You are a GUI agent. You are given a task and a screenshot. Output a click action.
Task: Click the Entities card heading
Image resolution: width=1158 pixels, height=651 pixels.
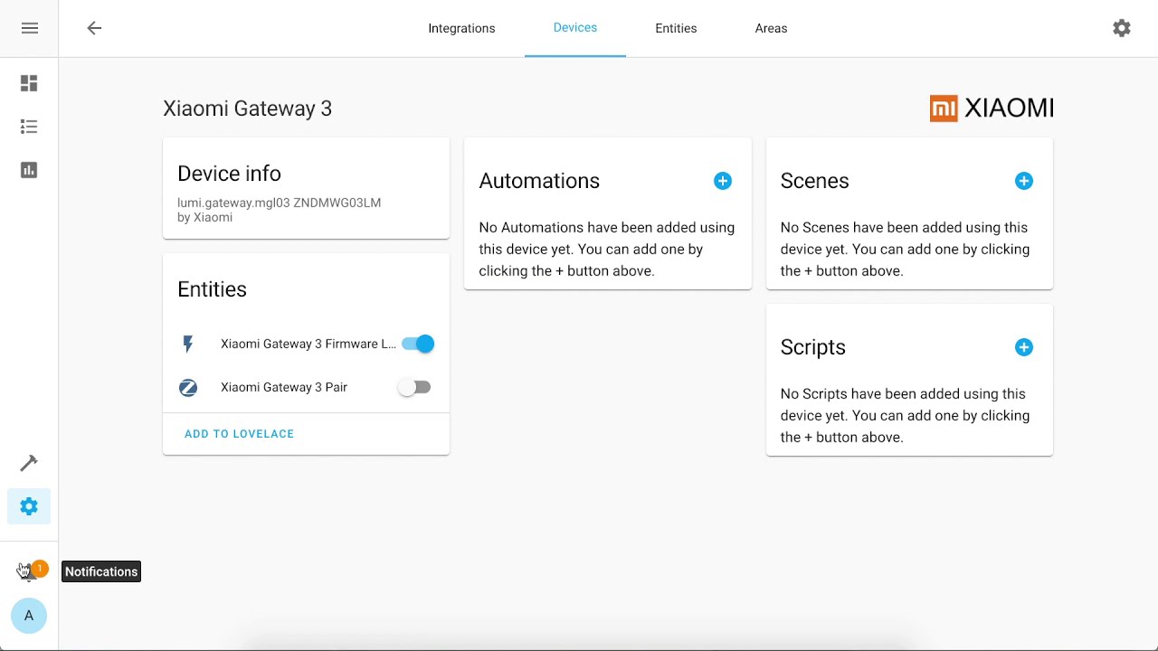click(x=212, y=289)
